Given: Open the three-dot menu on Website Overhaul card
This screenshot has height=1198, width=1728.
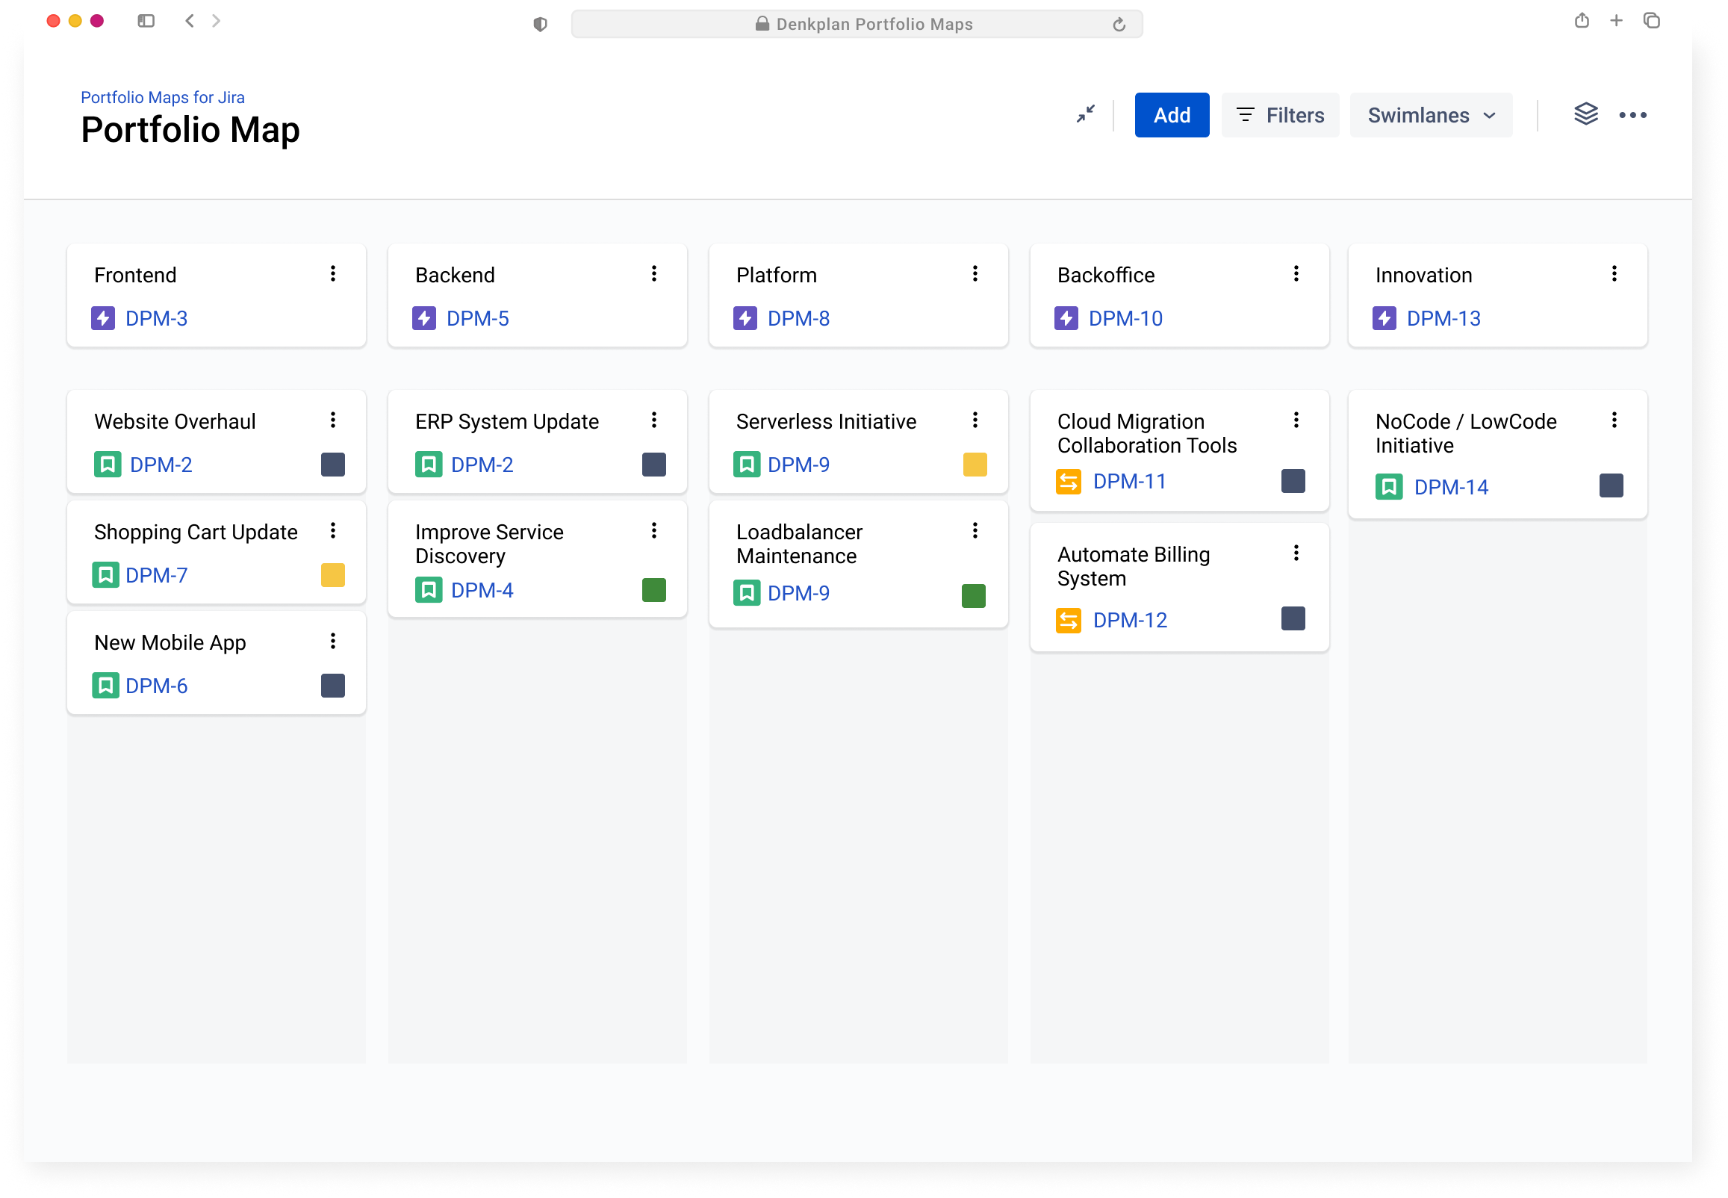Looking at the screenshot, I should [x=333, y=420].
